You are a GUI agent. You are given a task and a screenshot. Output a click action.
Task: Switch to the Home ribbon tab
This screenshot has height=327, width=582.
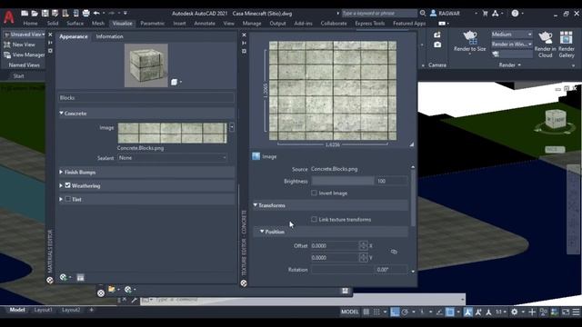coord(30,24)
